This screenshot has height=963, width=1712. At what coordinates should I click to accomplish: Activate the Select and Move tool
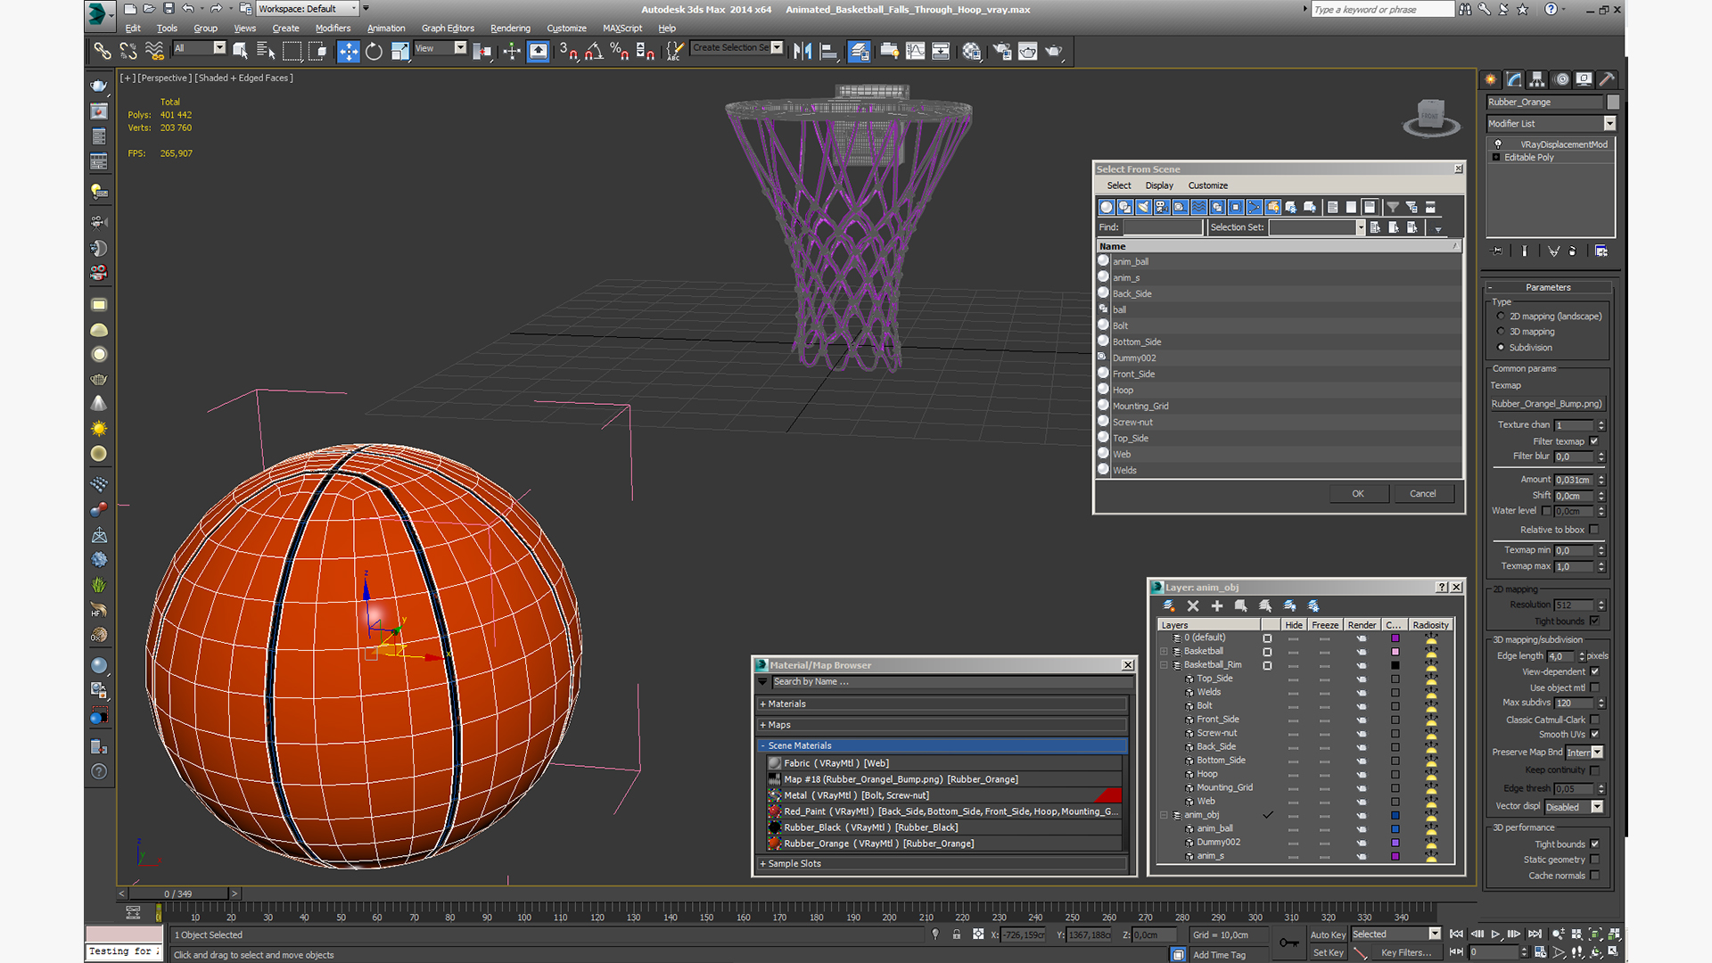coord(348,51)
